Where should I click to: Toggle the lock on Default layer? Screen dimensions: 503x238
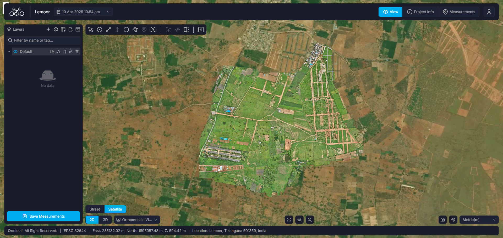tap(71, 52)
